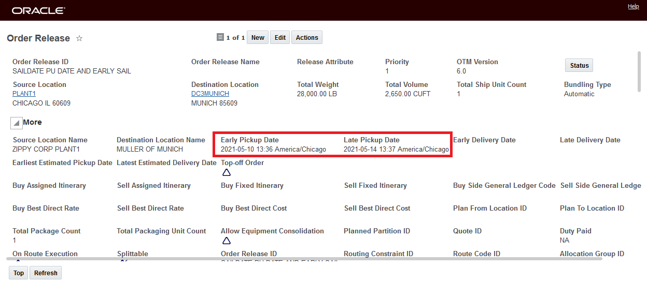Click the Early Delivery Date label
647x282 pixels.
click(484, 140)
